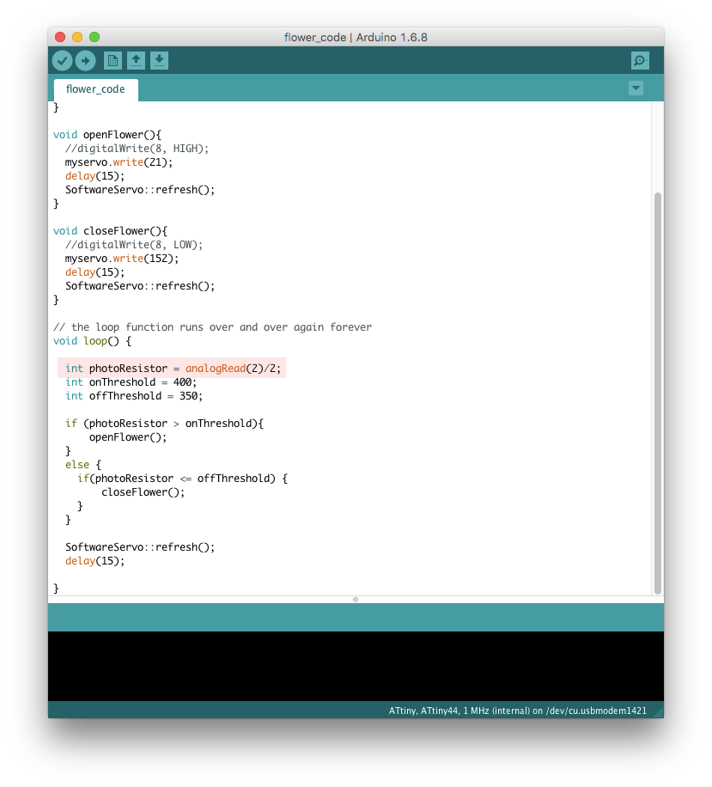Click the 'myservo.write(21);' line
Image resolution: width=712 pixels, height=787 pixels.
pos(119,162)
